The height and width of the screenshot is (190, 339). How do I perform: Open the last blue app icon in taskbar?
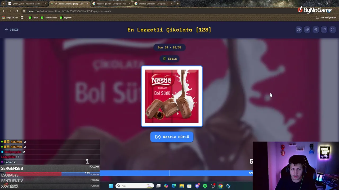point(228,186)
